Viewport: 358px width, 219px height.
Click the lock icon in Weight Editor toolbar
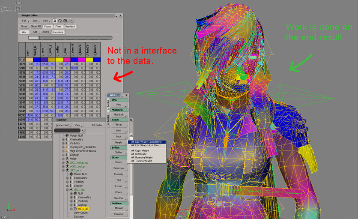point(55,21)
